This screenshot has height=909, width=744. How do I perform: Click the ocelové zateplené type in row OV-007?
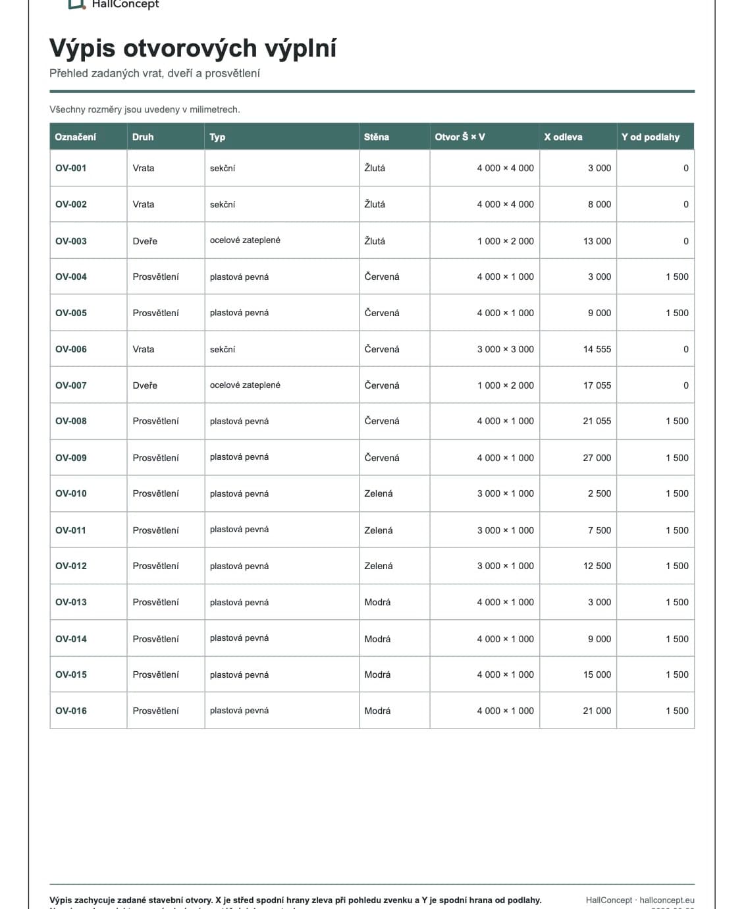pos(245,385)
